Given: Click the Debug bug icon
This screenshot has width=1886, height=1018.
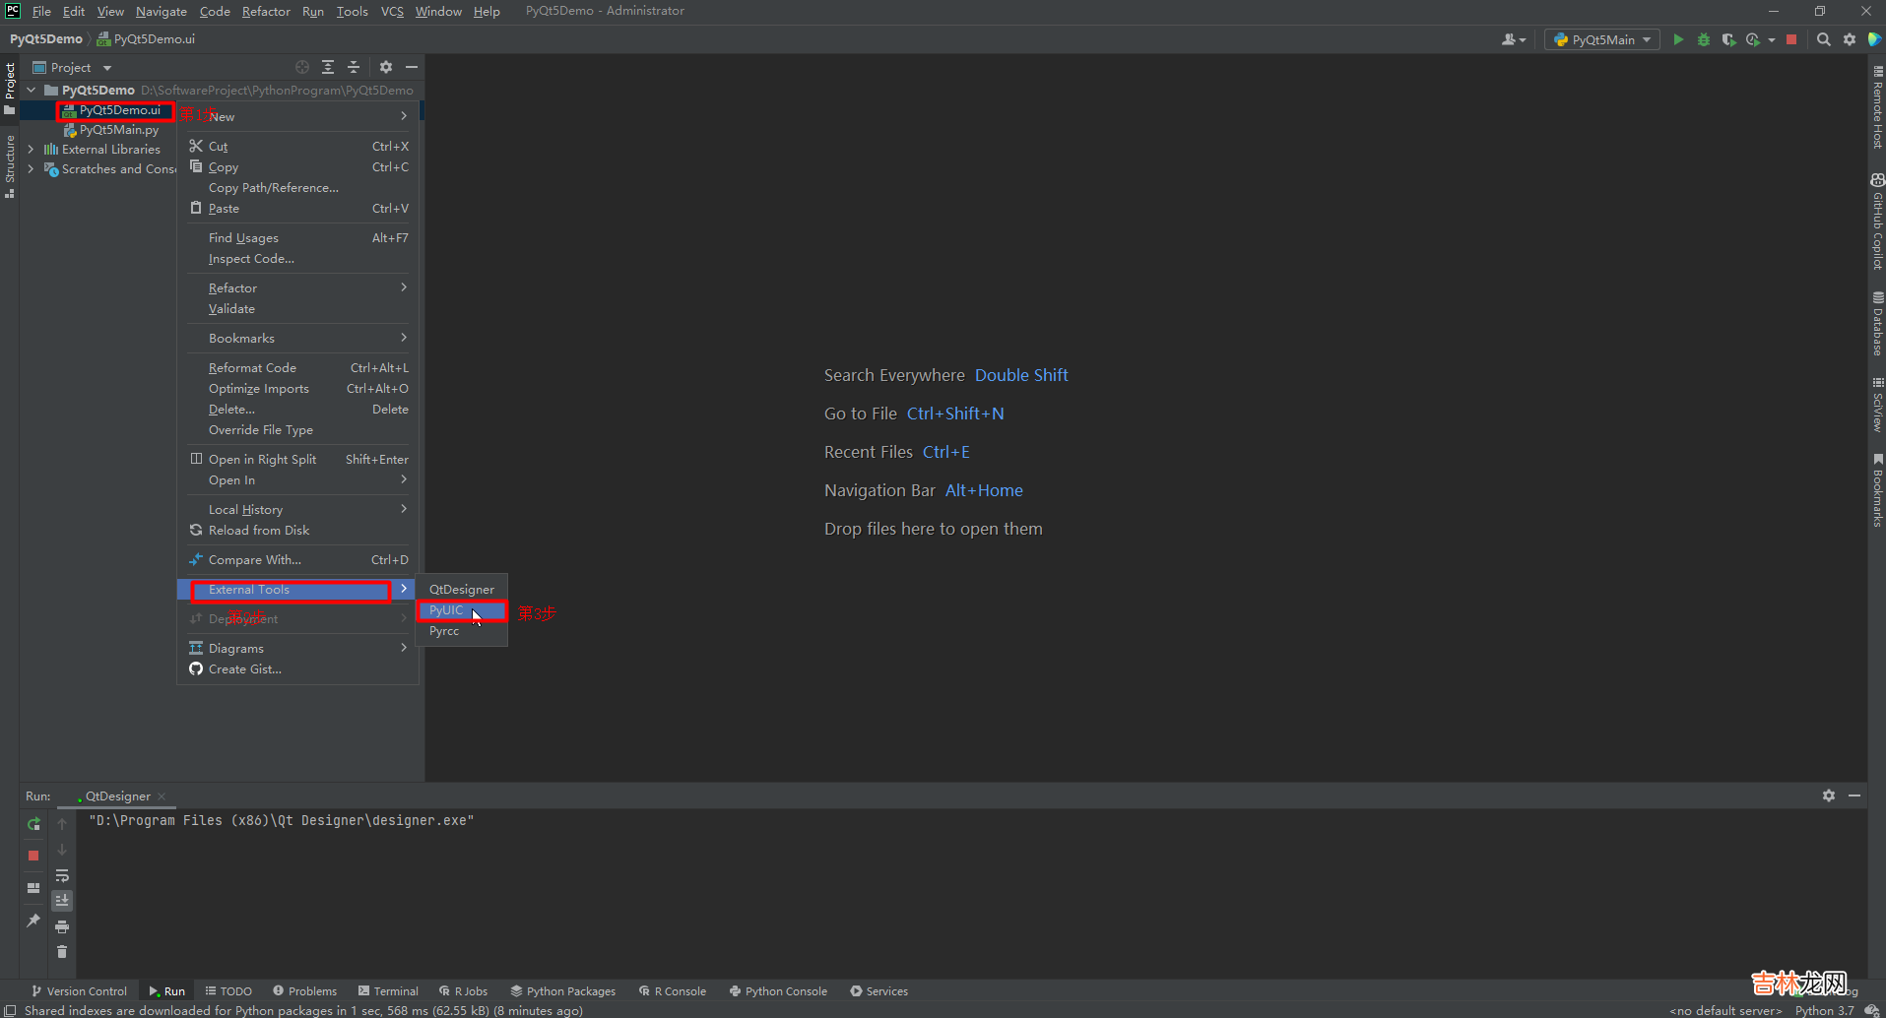Looking at the screenshot, I should pyautogui.click(x=1704, y=39).
